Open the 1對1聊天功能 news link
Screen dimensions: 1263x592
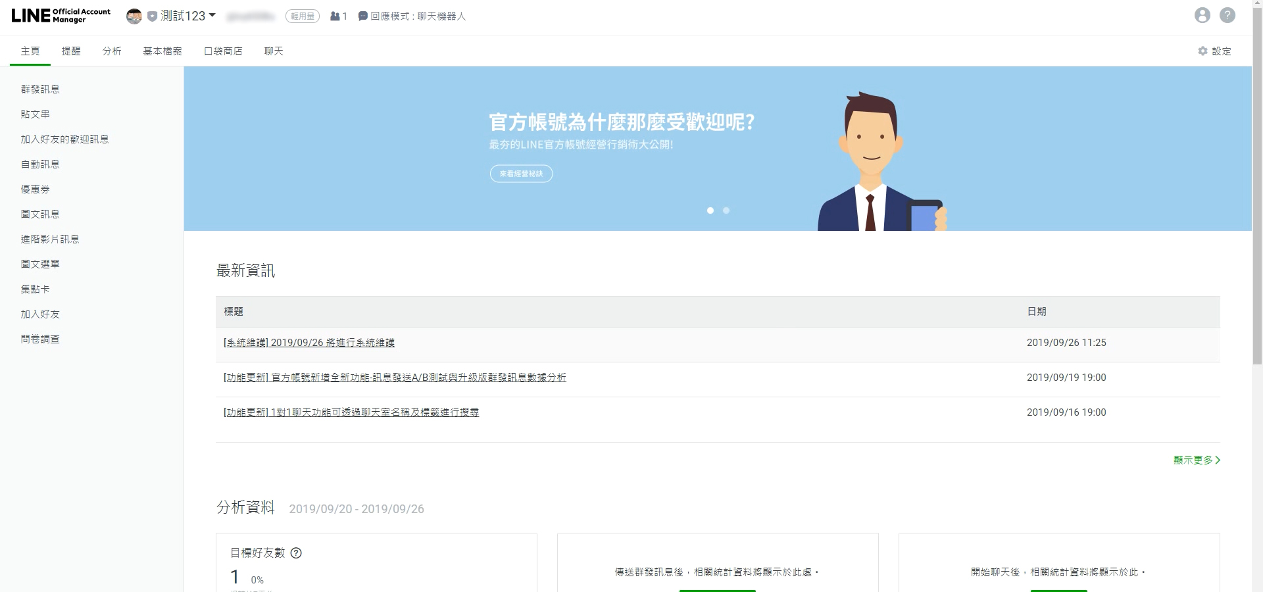click(x=351, y=412)
